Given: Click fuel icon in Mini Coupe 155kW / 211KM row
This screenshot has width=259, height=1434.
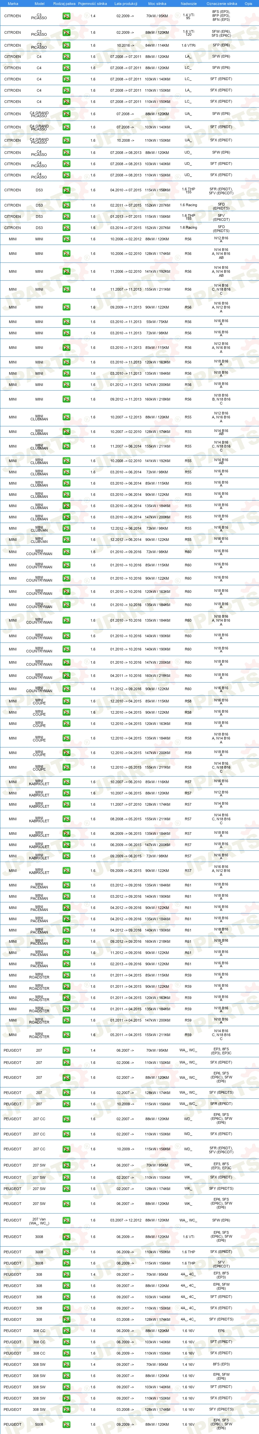Looking at the screenshot, I should pos(66,768).
